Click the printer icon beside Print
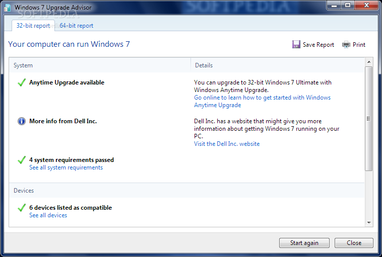 point(346,44)
